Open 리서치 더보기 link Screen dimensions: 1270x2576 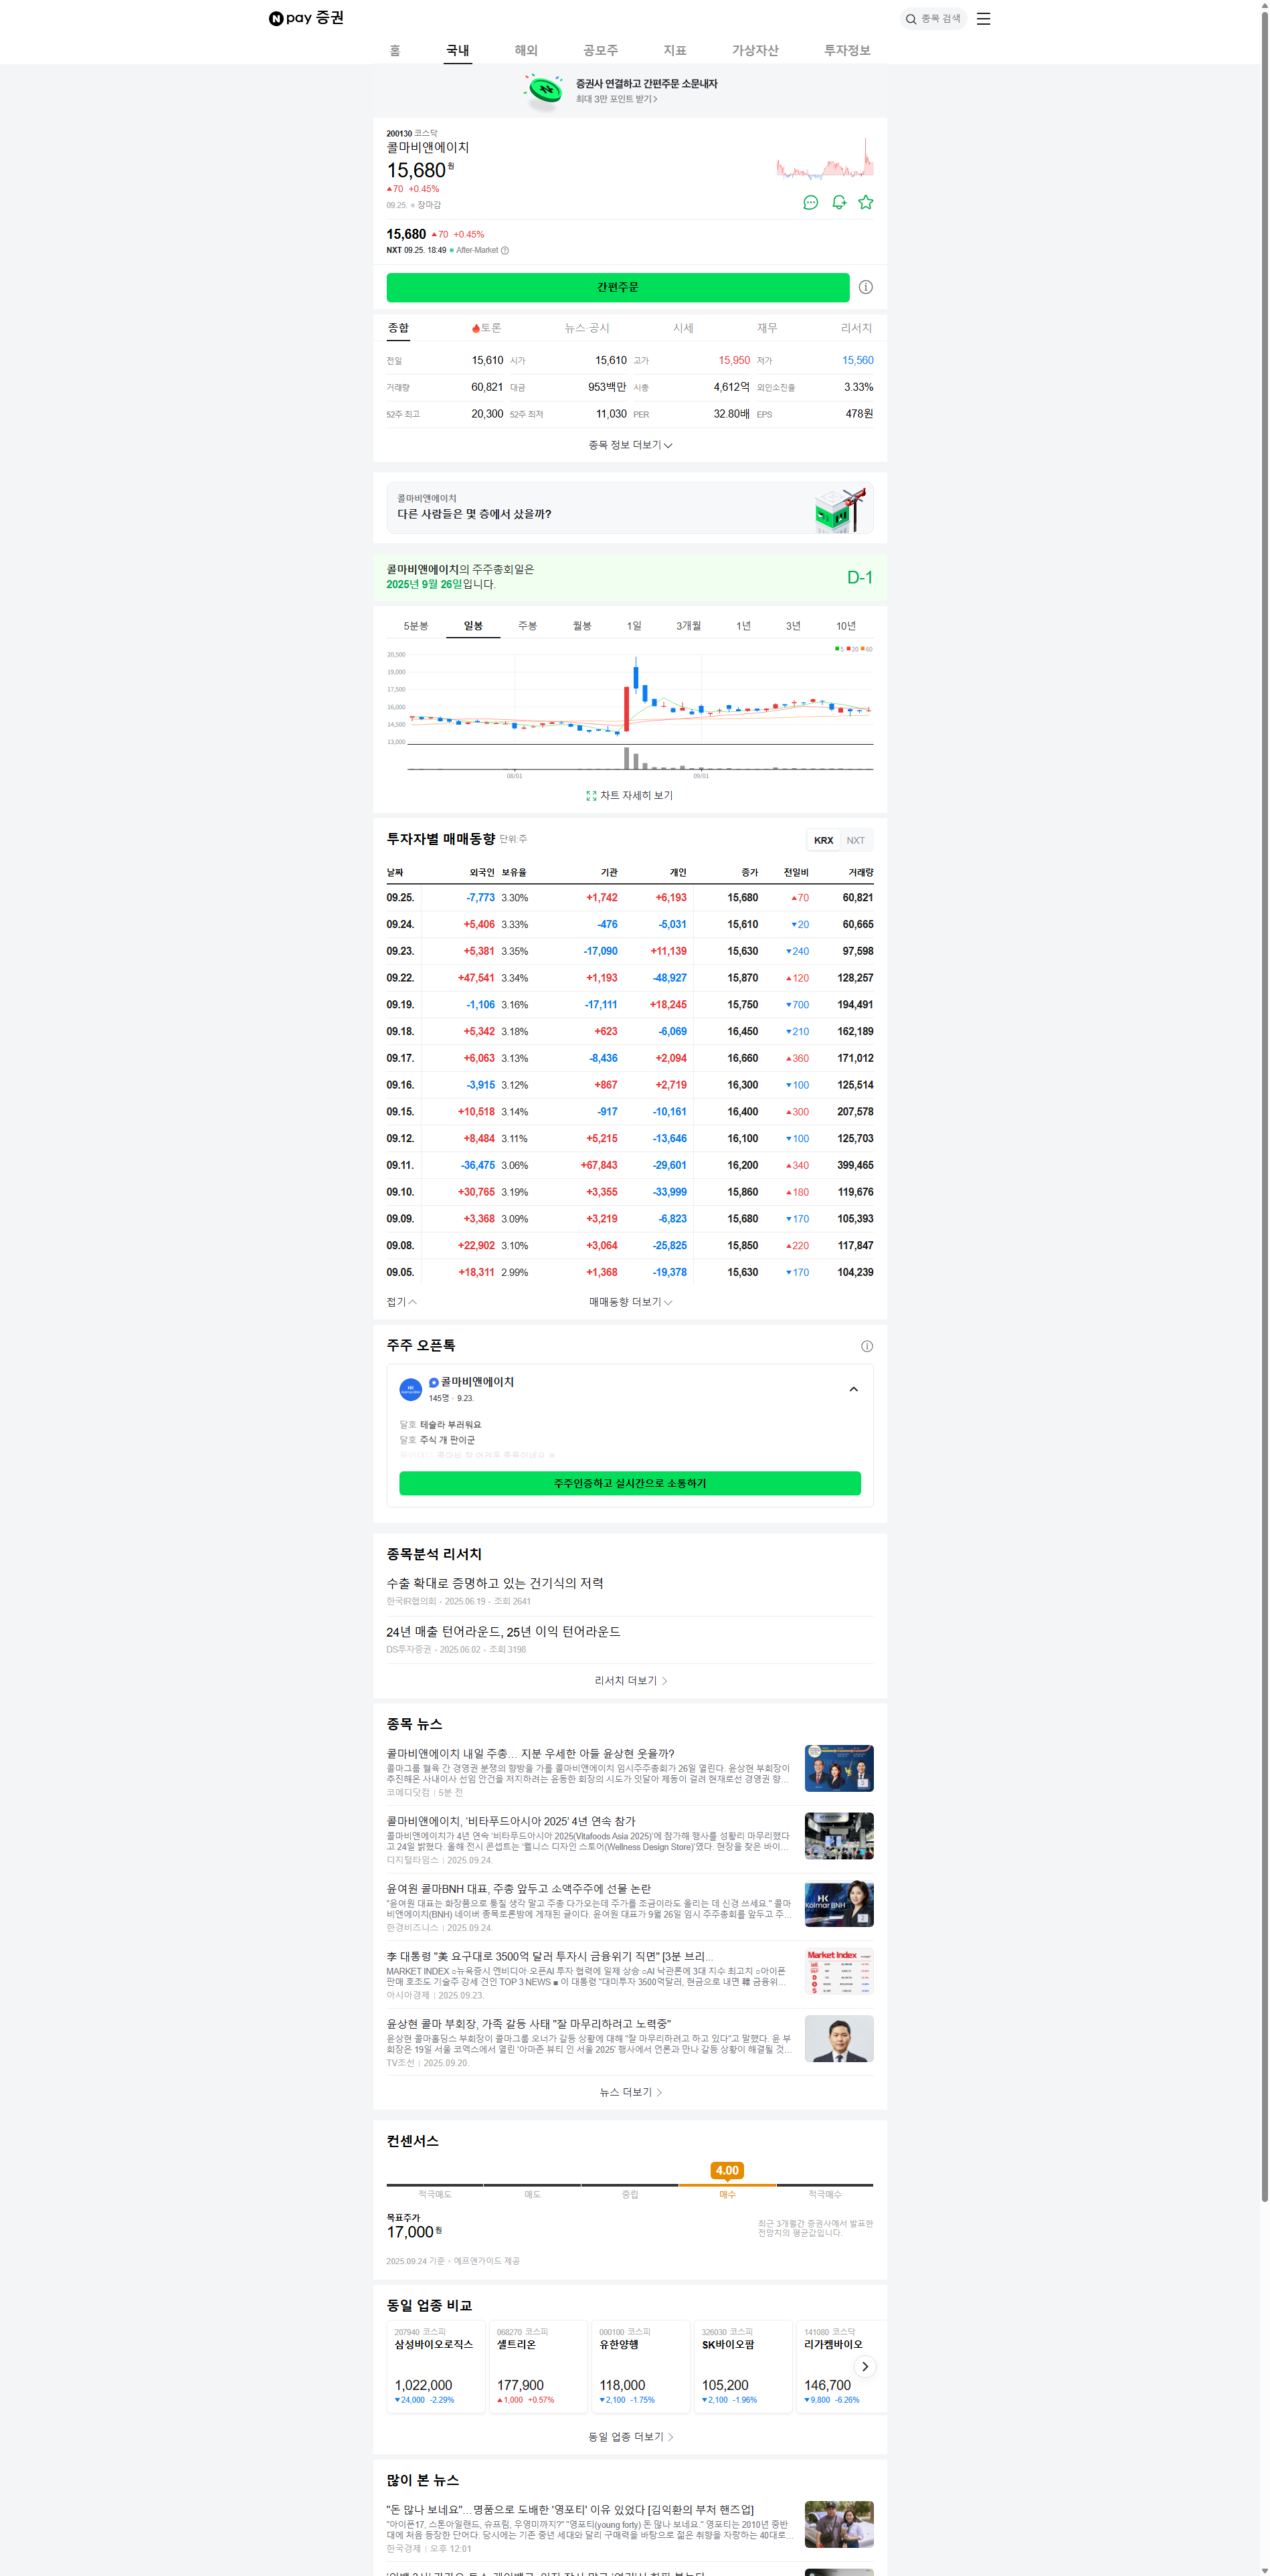630,1681
